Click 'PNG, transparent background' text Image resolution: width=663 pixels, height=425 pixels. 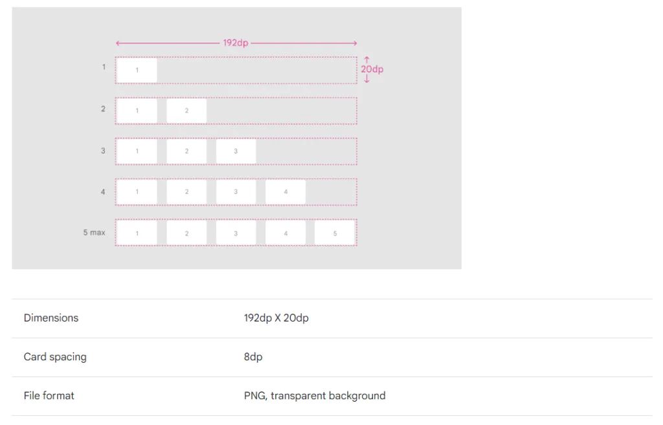click(x=315, y=396)
